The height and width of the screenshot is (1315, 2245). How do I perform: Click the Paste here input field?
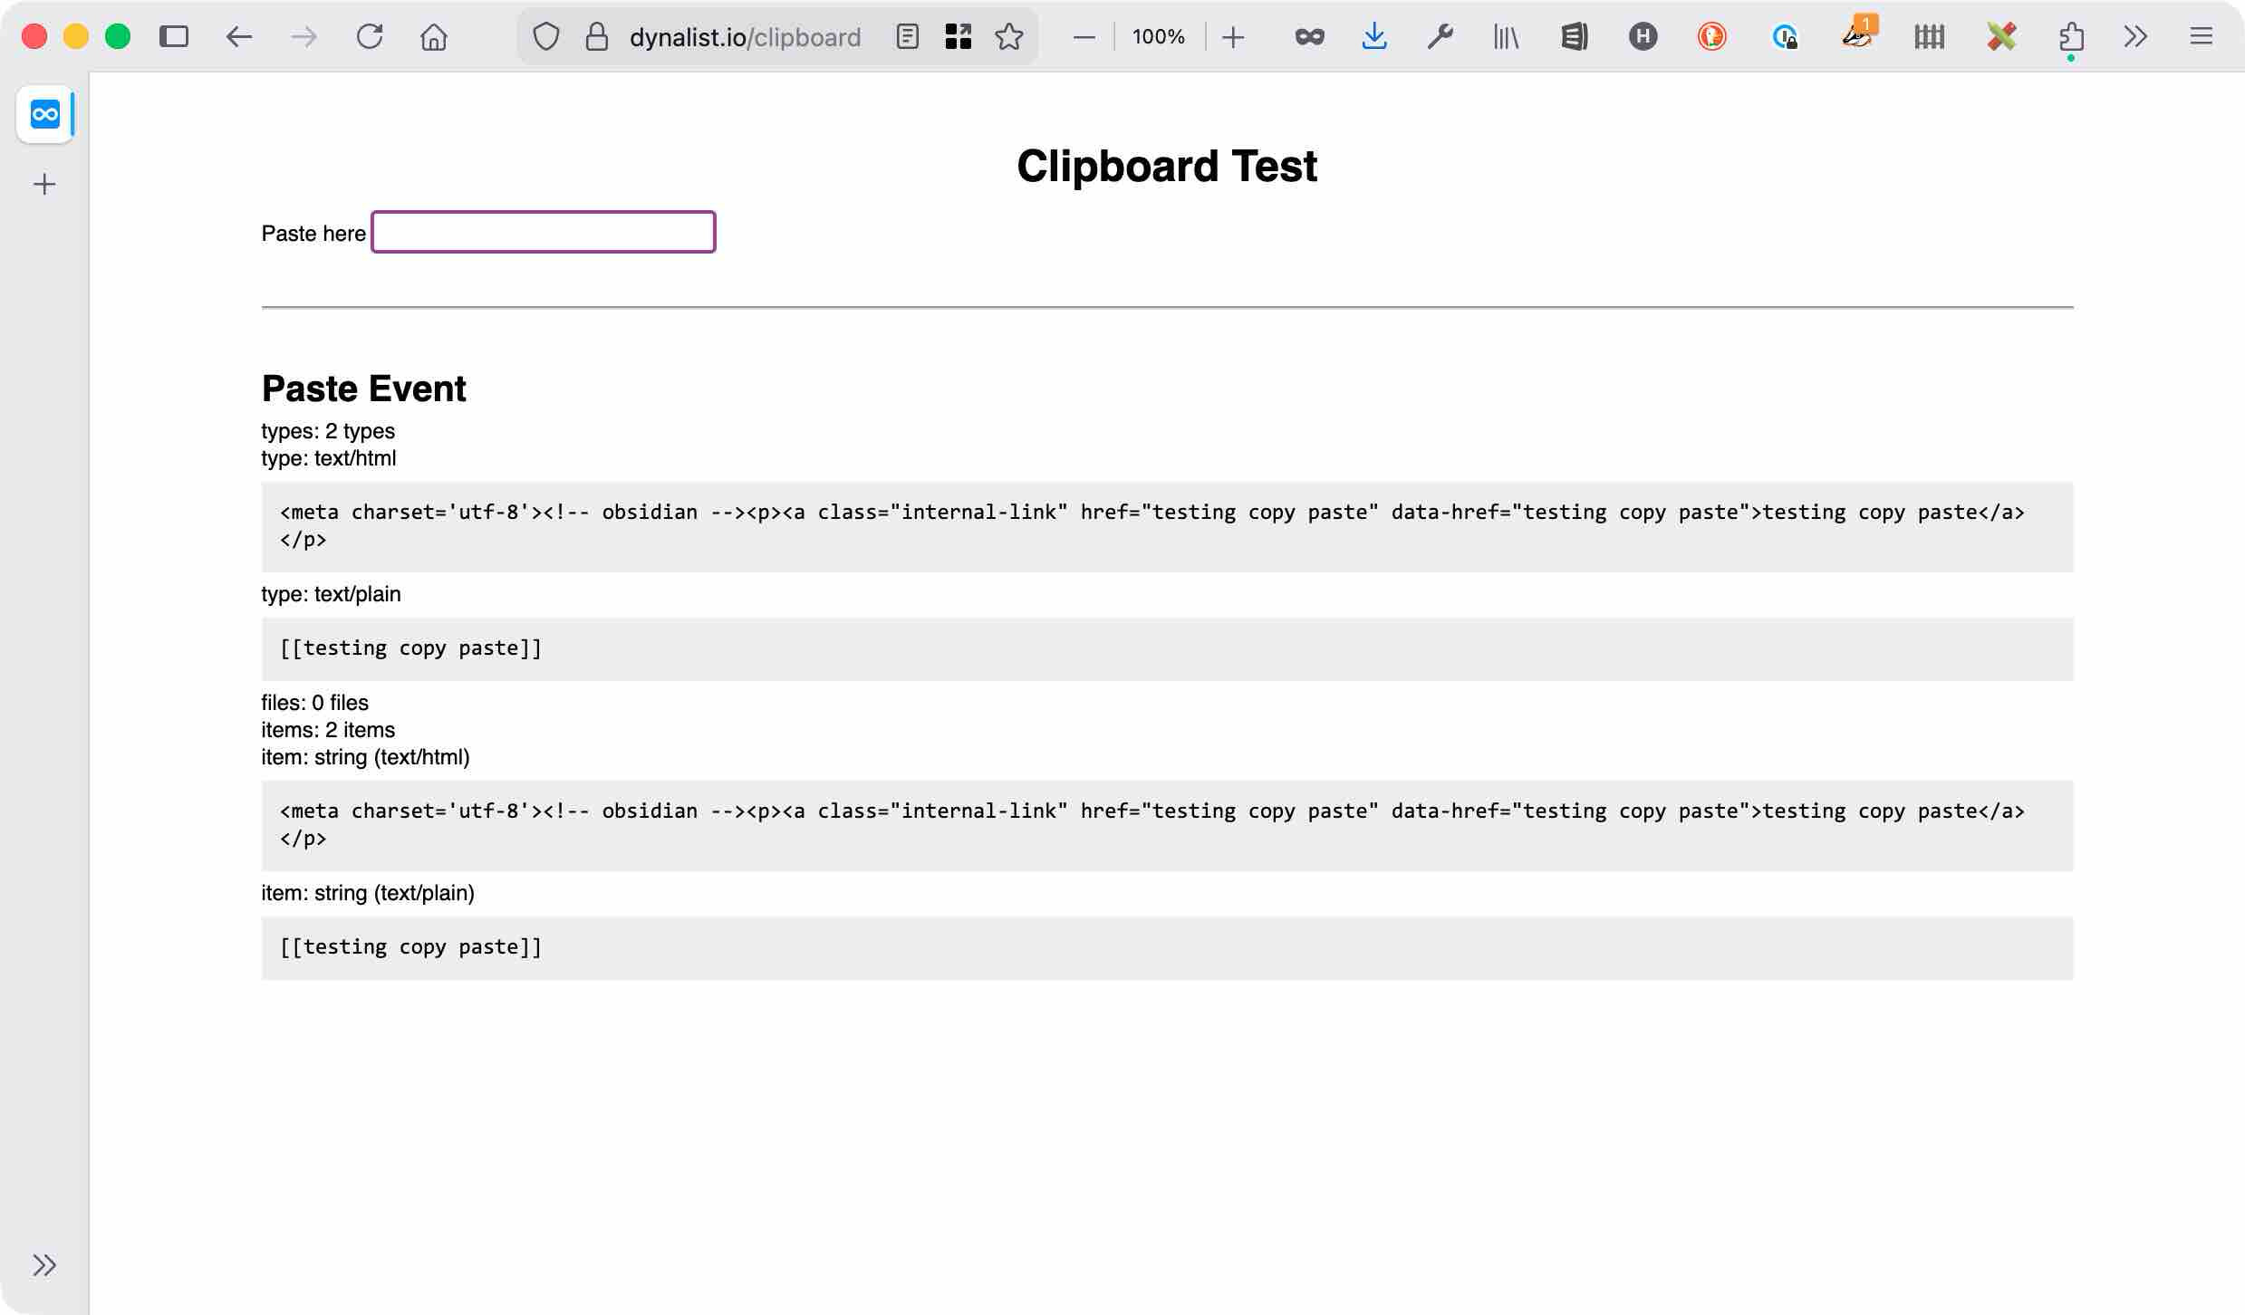tap(544, 232)
